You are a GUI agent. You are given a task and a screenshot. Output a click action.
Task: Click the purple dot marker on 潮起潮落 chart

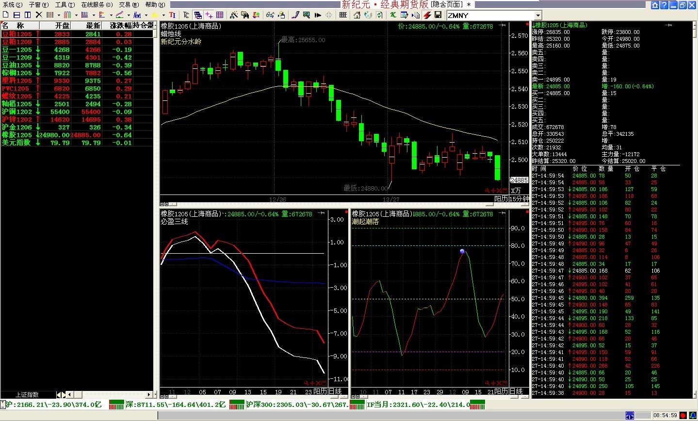click(462, 251)
